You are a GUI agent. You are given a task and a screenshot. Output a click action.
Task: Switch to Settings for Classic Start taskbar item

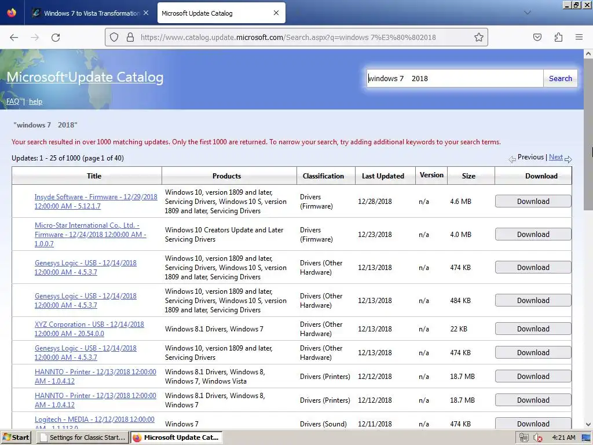(83, 437)
